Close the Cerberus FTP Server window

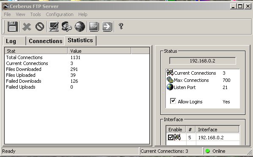tap(248, 6)
